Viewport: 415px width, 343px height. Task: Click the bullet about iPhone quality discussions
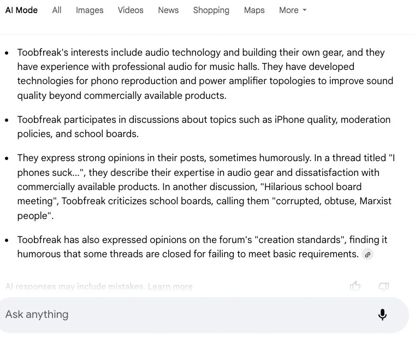(204, 127)
